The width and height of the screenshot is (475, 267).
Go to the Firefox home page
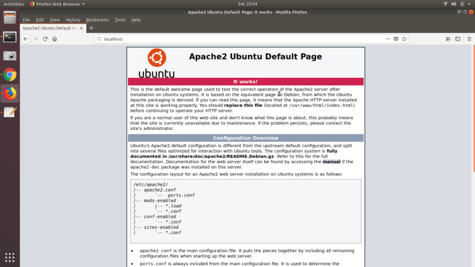54,39
